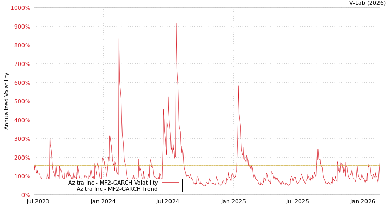Click the yellow trend legend line sample
391x208 pixels.
[x=170, y=189]
